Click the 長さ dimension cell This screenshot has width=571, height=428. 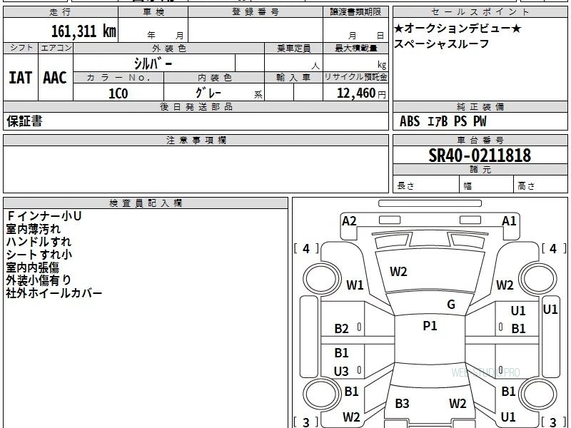coord(426,185)
